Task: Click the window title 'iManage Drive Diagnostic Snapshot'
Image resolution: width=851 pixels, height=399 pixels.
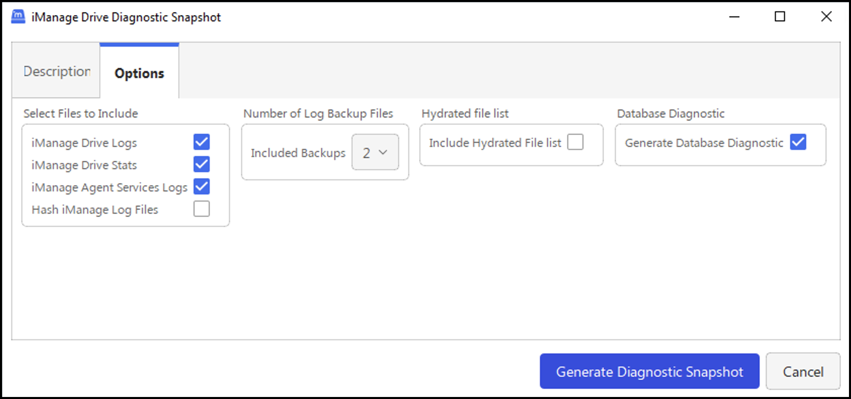Action: click(126, 17)
